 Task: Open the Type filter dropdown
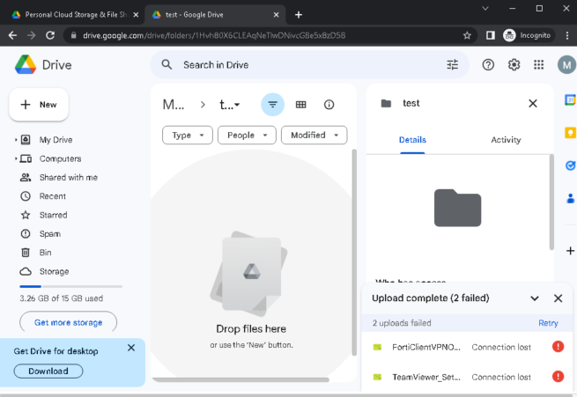(188, 136)
